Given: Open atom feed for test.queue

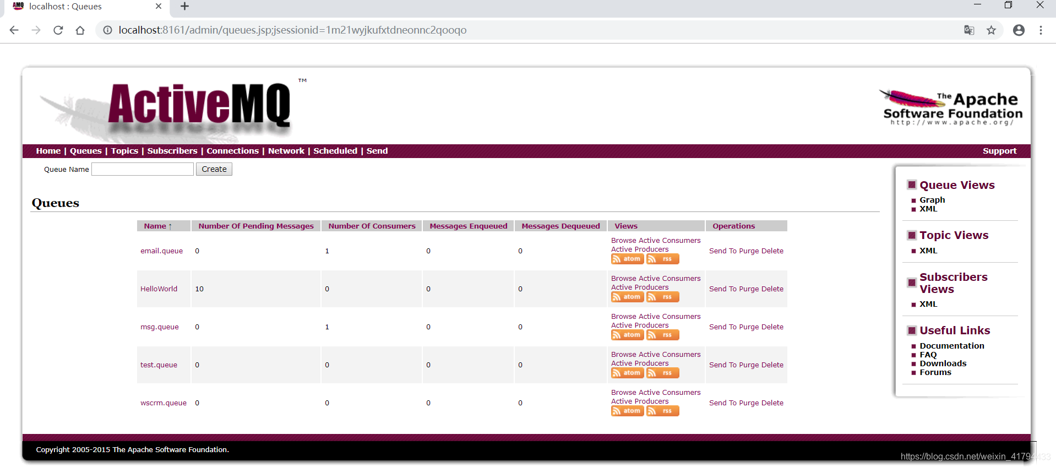Looking at the screenshot, I should click(x=627, y=373).
